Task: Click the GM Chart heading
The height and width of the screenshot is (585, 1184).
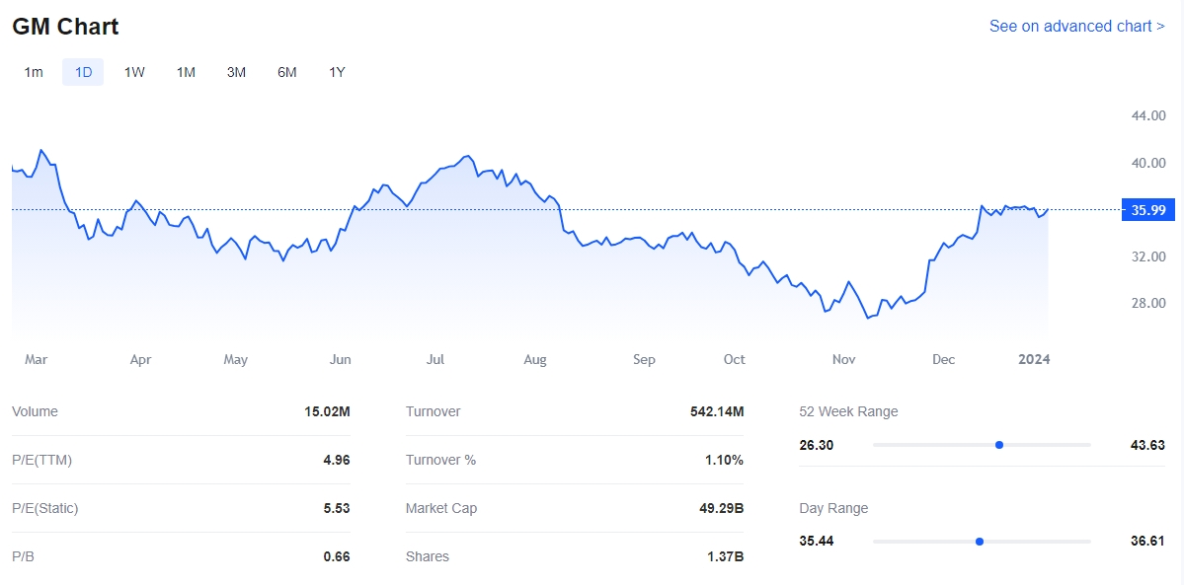Action: tap(65, 27)
